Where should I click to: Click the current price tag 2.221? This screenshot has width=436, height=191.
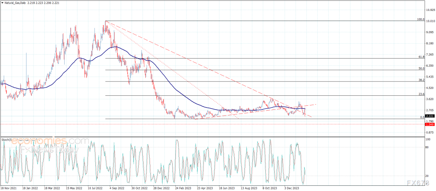coord(429,115)
